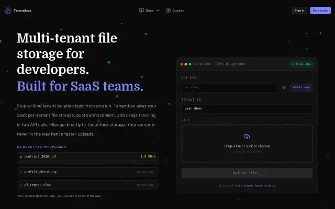The image size is (335, 209).
Task: Click the status dot beside q3_report.xlsx
Action: (x=21, y=185)
